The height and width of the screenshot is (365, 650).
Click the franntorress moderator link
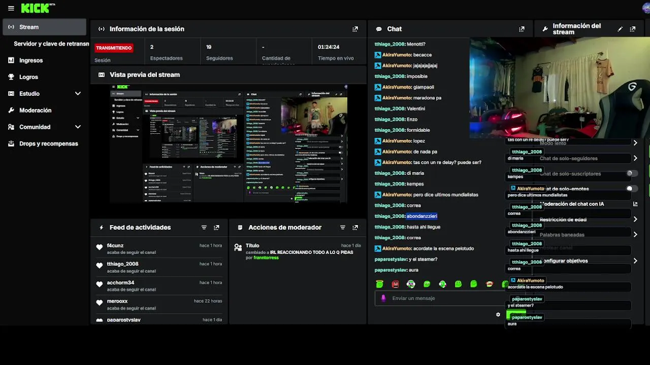[x=266, y=258]
